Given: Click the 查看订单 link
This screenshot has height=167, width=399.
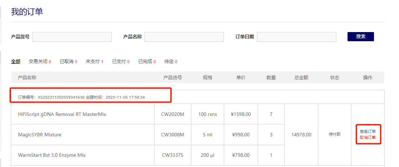Looking at the screenshot, I should [368, 131].
